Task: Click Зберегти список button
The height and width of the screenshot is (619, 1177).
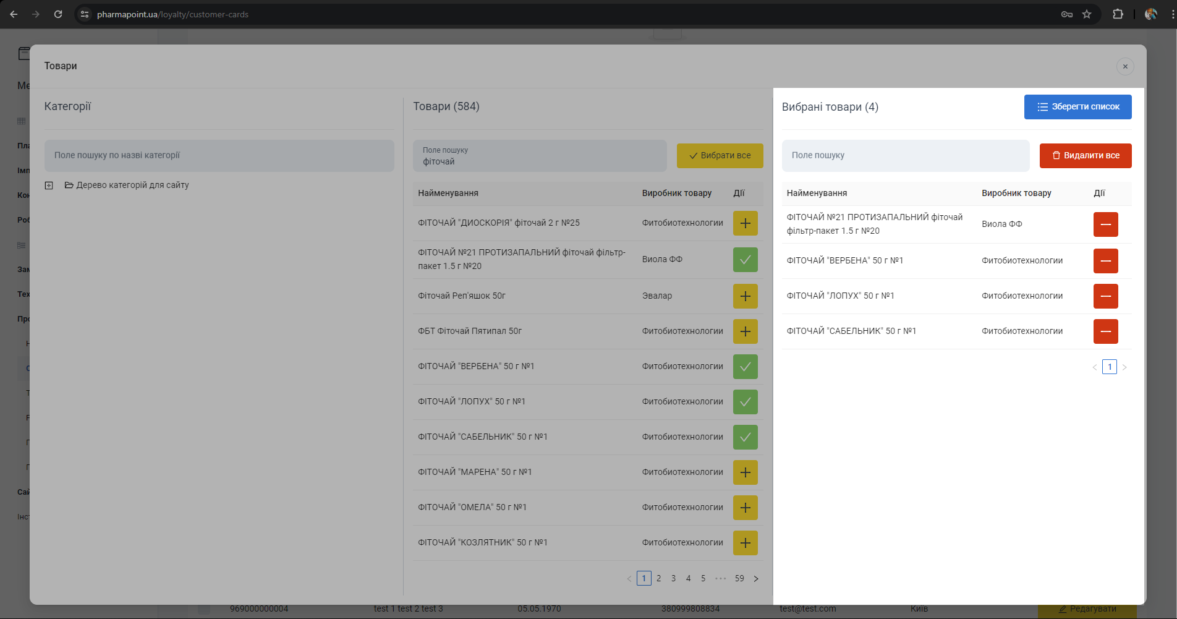Action: click(1077, 107)
